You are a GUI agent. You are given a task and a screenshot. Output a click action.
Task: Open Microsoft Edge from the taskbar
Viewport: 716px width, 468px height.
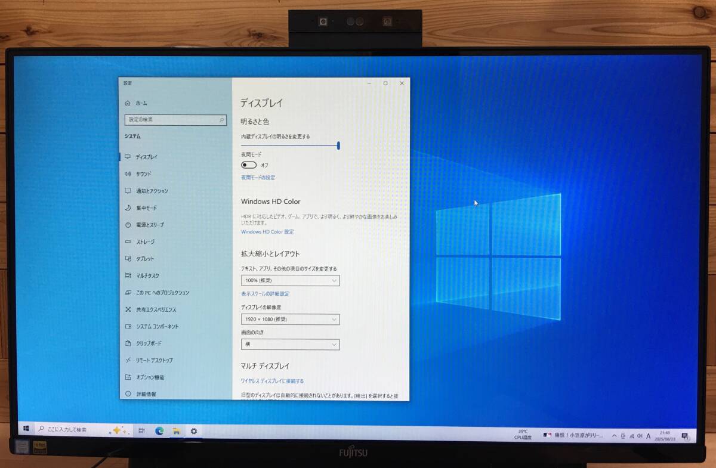pyautogui.click(x=159, y=431)
